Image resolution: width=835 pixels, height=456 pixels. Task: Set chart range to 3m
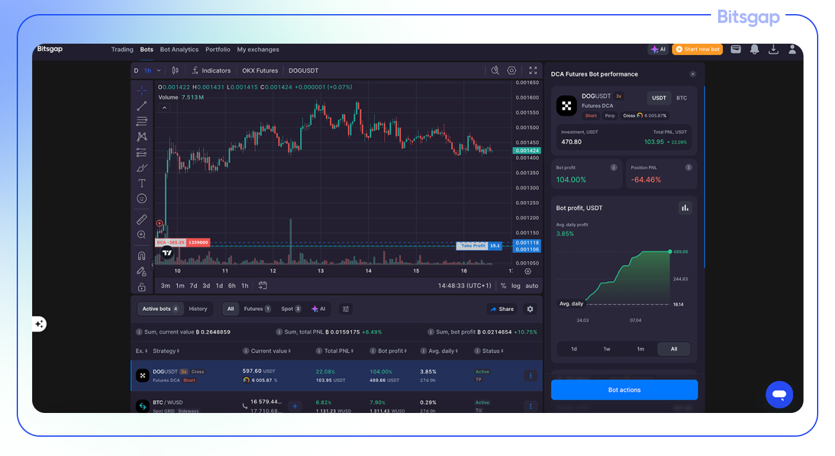pyautogui.click(x=166, y=286)
